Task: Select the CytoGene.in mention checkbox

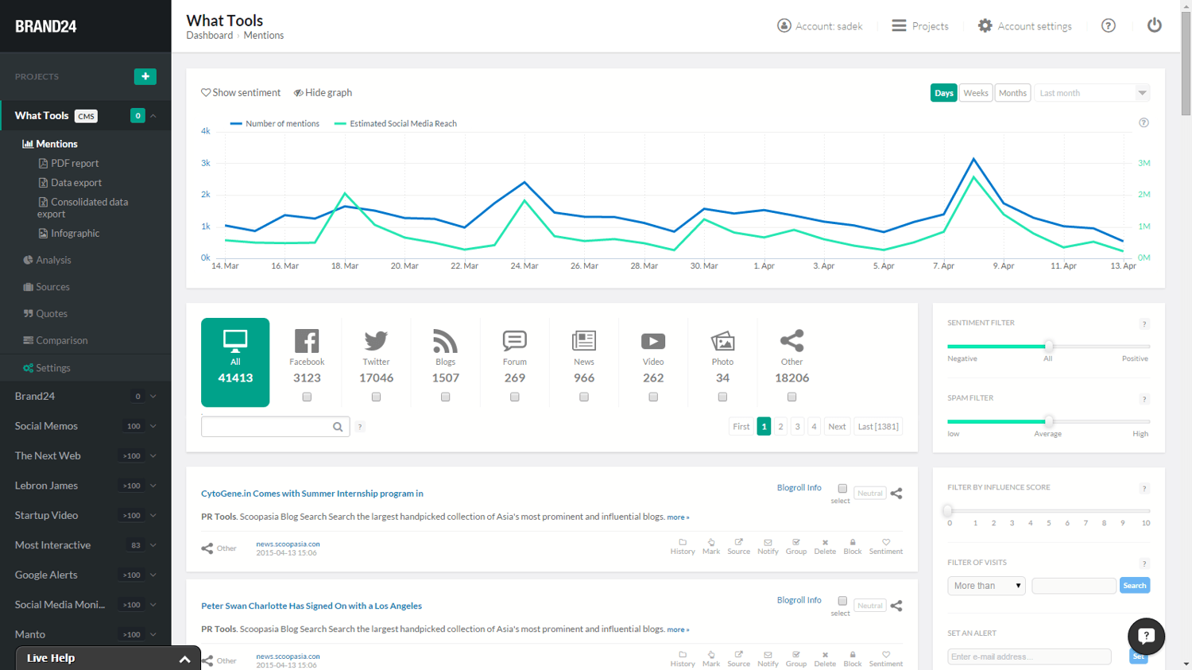Action: 842,489
